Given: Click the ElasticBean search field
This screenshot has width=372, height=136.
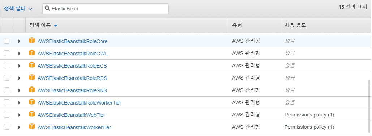Looking at the screenshot, I should pos(106,9).
